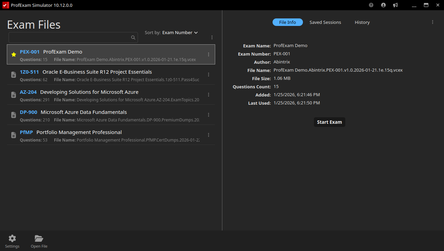Select the DP-900 exam number link
Viewport: 444px width, 251px height.
(29, 112)
